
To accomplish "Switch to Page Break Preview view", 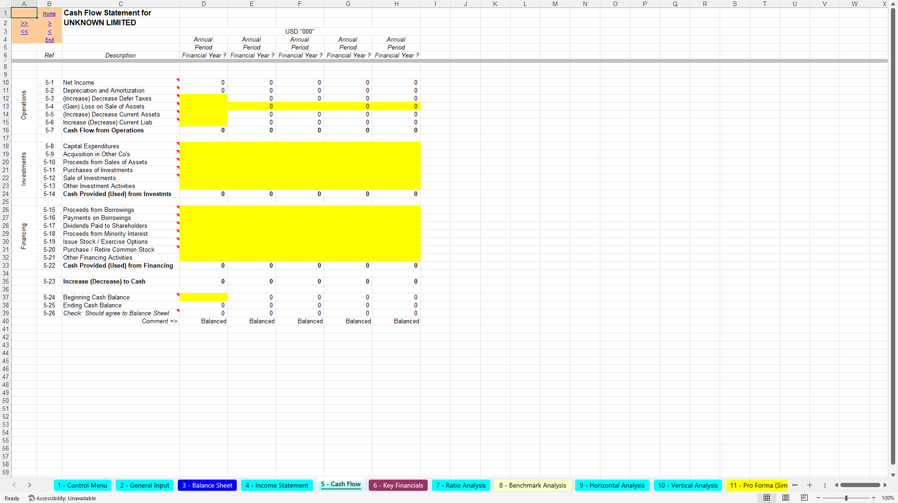I will point(804,498).
